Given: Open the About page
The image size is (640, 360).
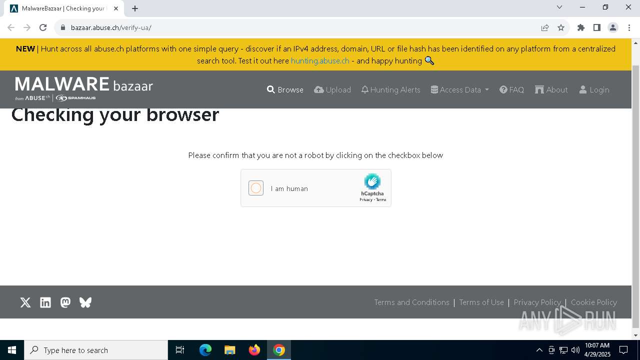Looking at the screenshot, I should click(x=551, y=89).
